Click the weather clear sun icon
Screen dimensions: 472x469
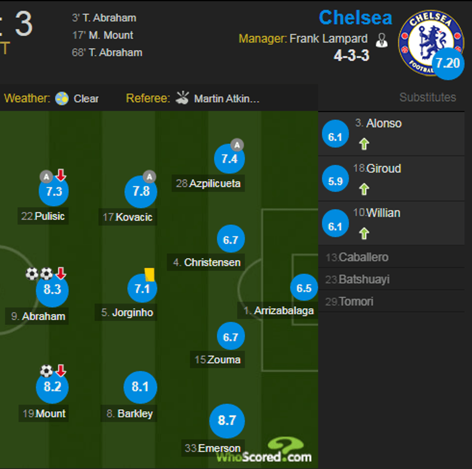click(x=62, y=99)
